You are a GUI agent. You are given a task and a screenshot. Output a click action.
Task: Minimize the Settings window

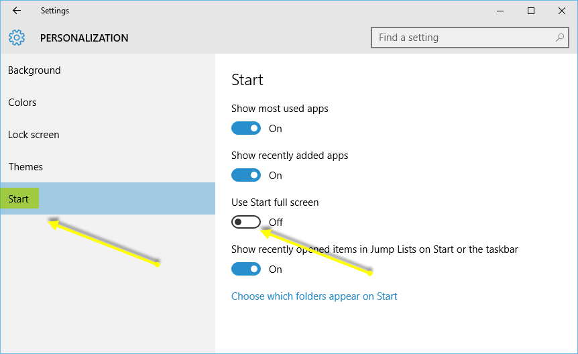(x=500, y=11)
